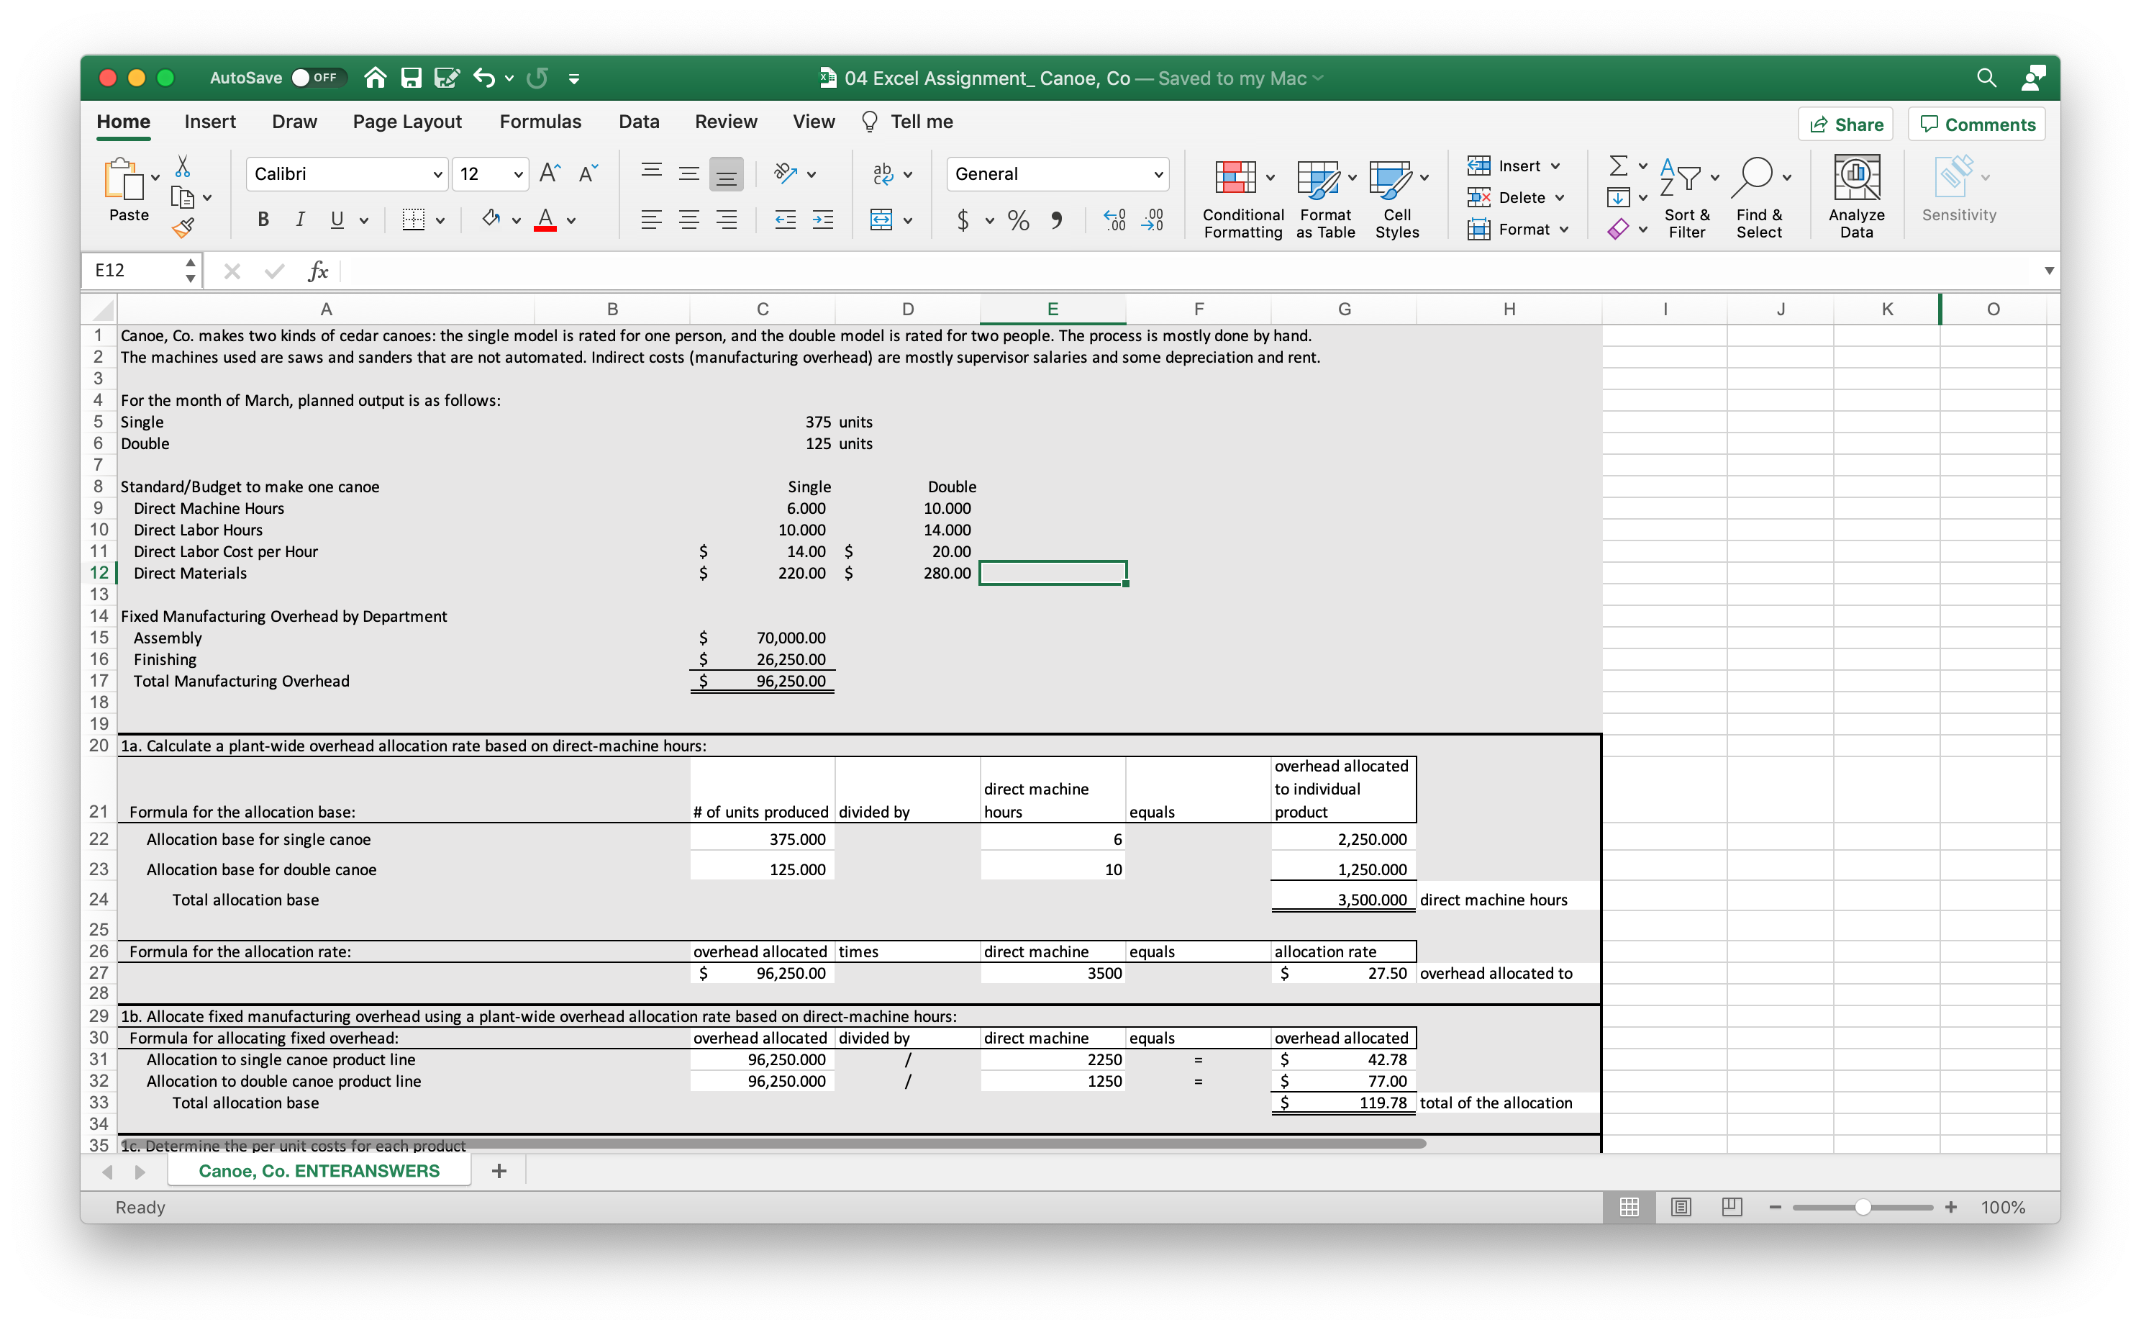Expand the font color dropdown arrow
The width and height of the screenshot is (2141, 1330).
point(571,222)
